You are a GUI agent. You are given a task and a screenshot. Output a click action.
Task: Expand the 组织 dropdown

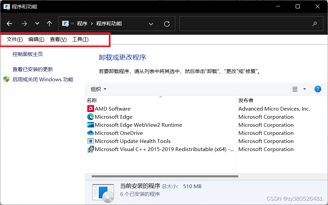98,89
